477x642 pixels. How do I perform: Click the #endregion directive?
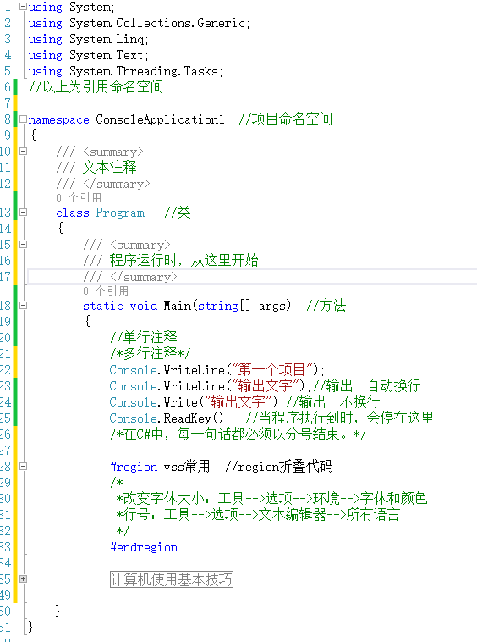tap(144, 547)
